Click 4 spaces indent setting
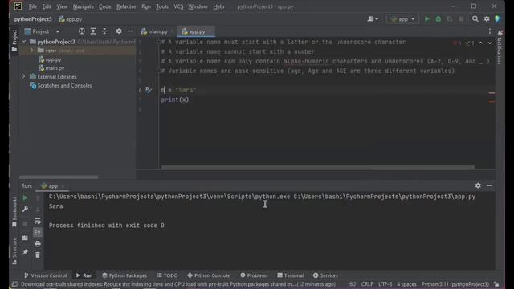 point(406,284)
